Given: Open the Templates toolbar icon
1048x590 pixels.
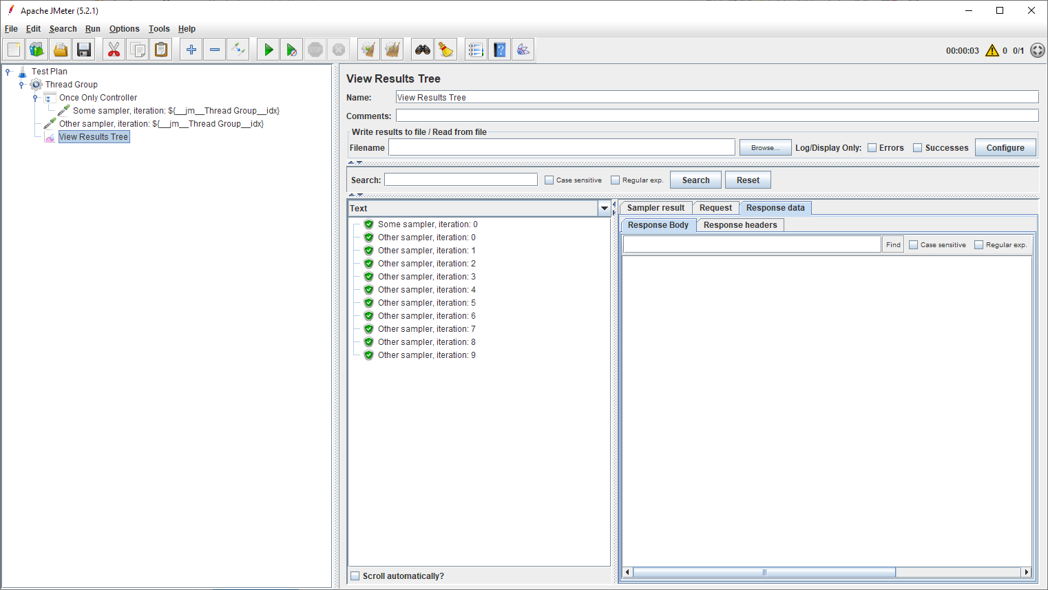Looking at the screenshot, I should 37,50.
